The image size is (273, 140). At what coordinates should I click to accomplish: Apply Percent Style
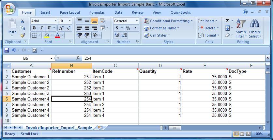point(128,28)
